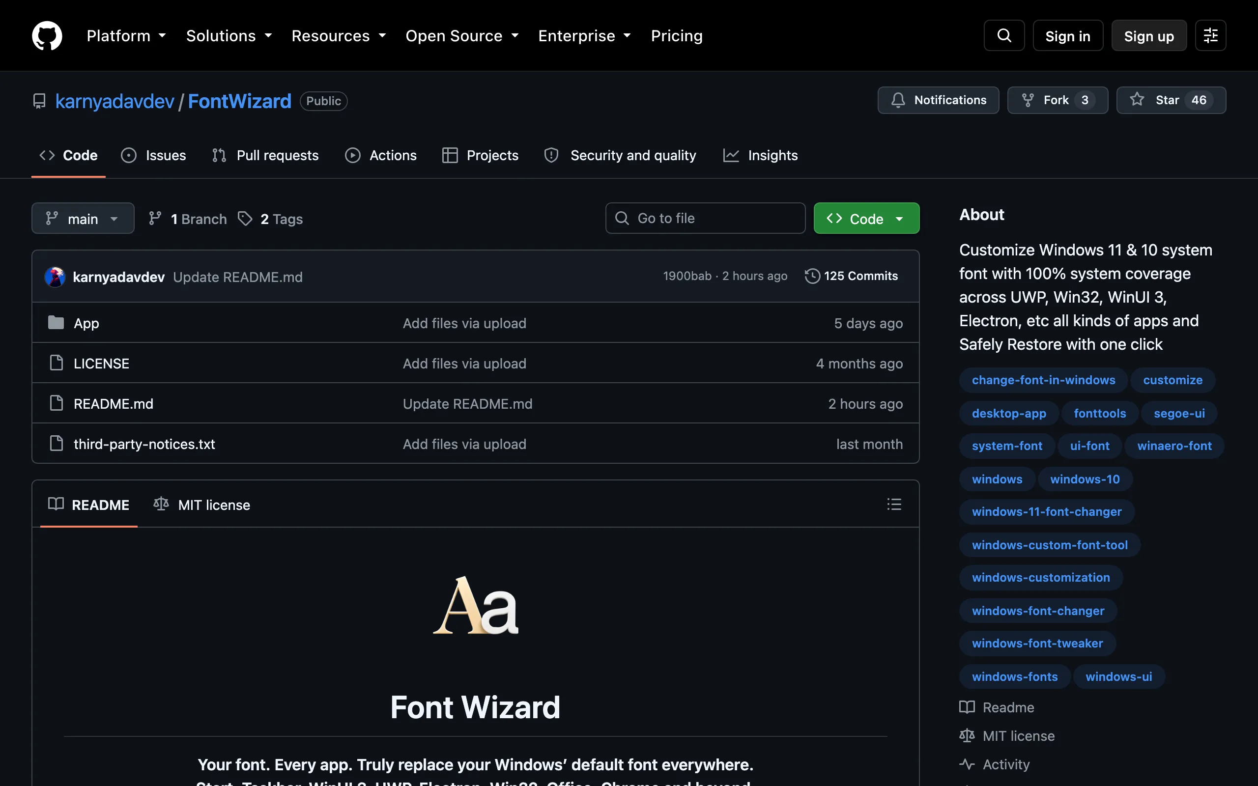Open the ui-font topic tag

tap(1089, 446)
